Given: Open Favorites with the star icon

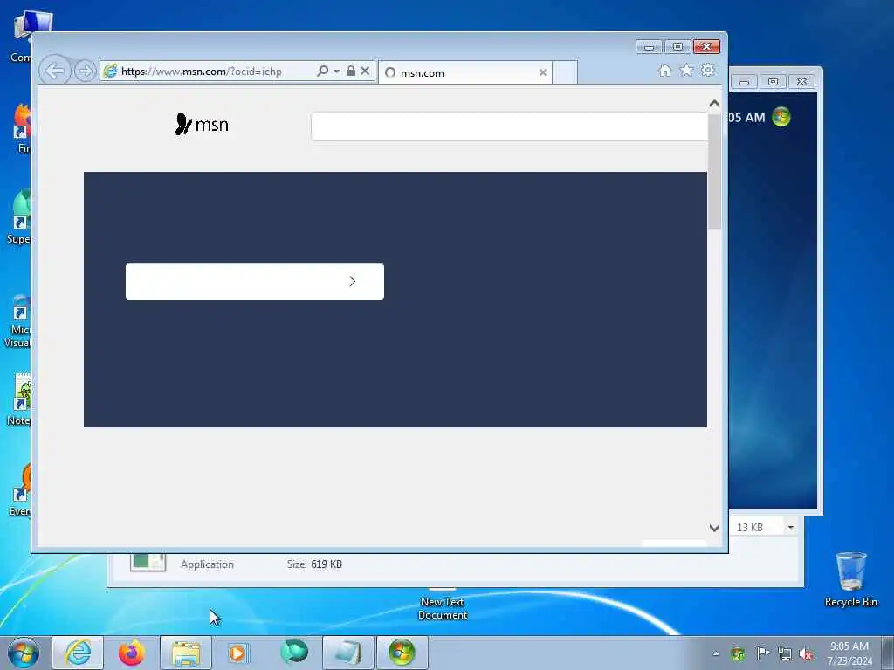Looking at the screenshot, I should (x=686, y=70).
